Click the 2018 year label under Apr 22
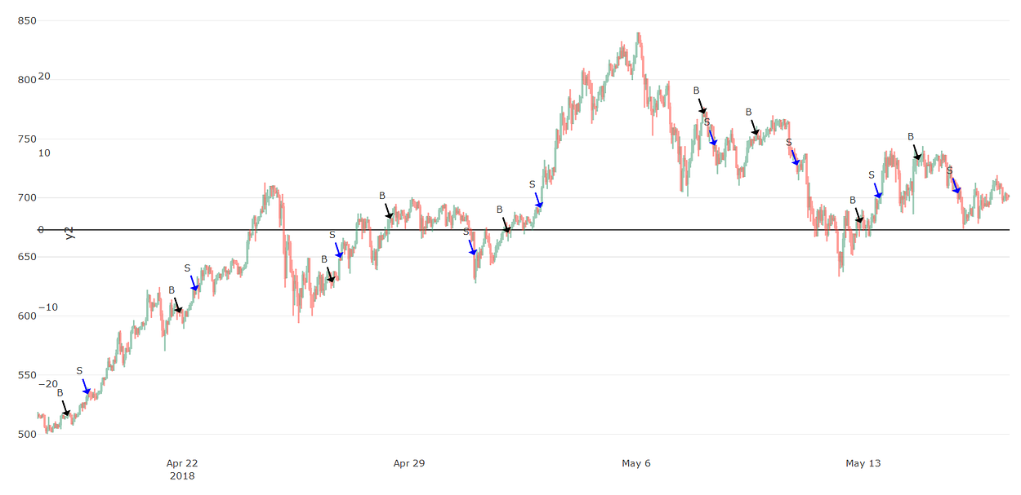 click(x=181, y=475)
